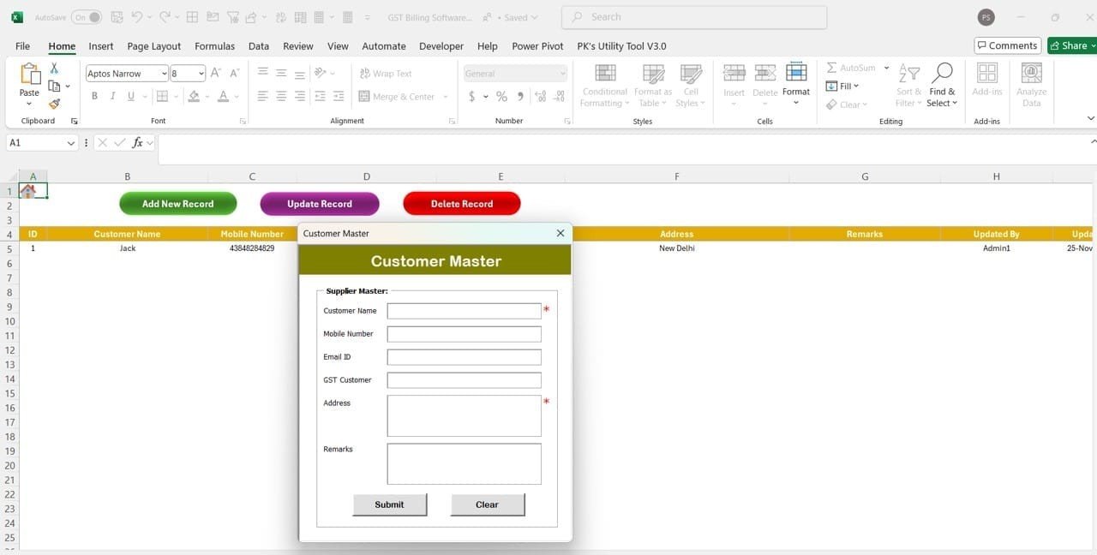1097x555 pixels.
Task: Open the number format General dropdown
Action: click(562, 74)
